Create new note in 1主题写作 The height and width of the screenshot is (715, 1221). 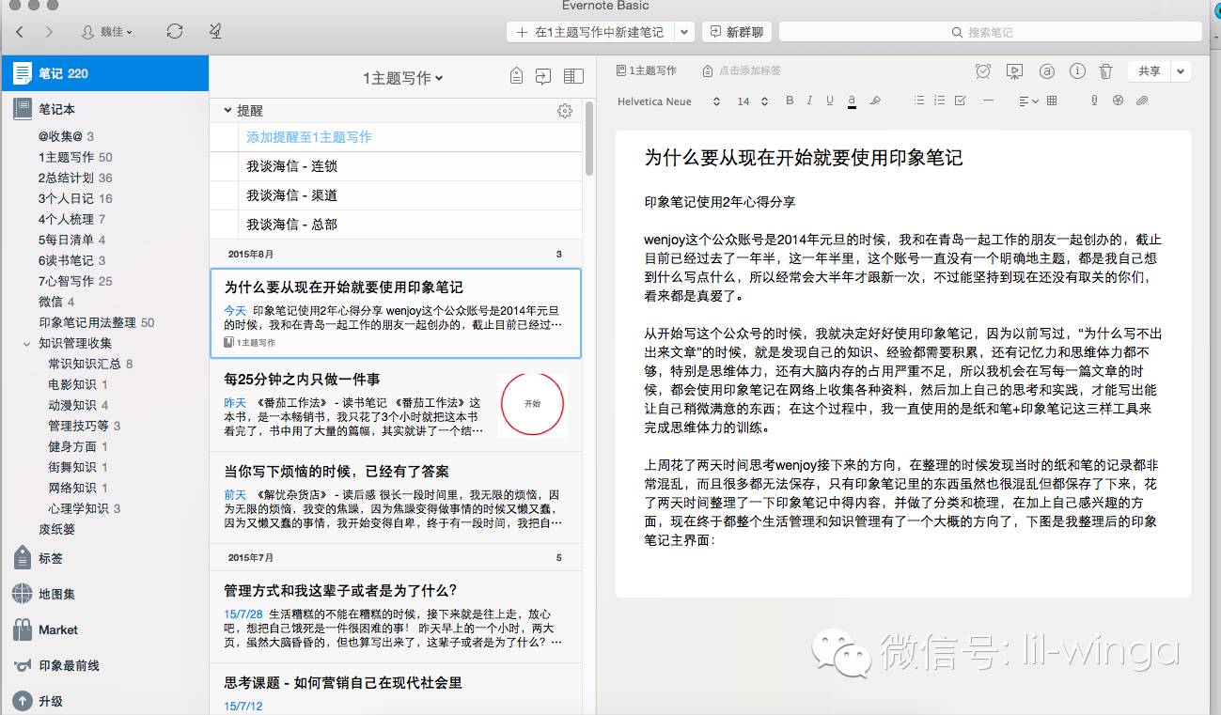click(x=590, y=32)
